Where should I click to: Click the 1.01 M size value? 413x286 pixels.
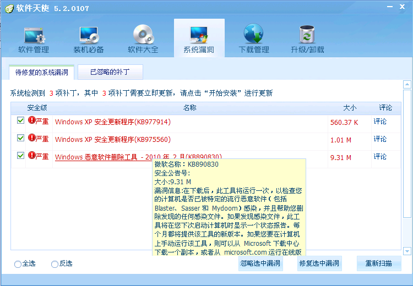pos(341,140)
